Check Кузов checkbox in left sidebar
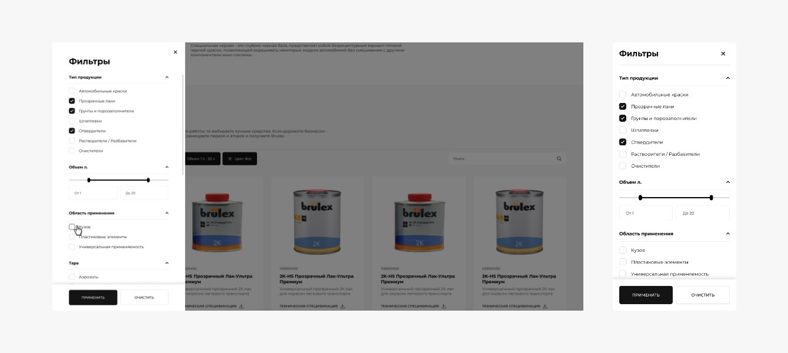Image resolution: width=788 pixels, height=353 pixels. tap(72, 227)
